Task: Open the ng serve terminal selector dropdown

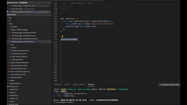Action: [x=169, y=85]
